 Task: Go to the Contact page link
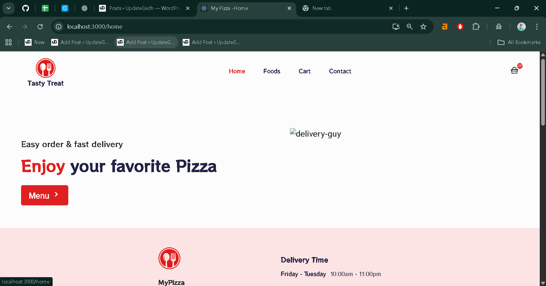coord(340,71)
